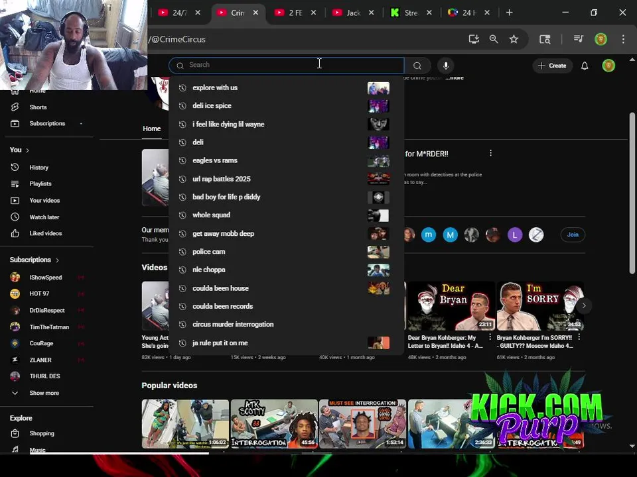Open Liked videos in sidebar

pyautogui.click(x=46, y=233)
